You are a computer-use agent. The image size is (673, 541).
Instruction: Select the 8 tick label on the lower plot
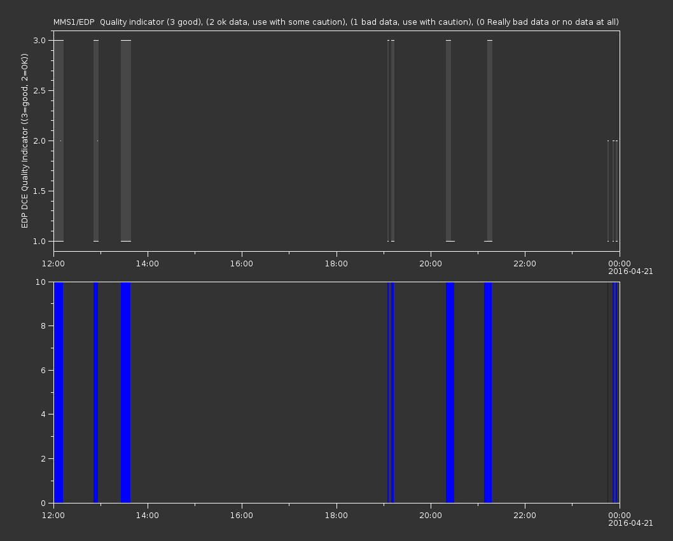coord(43,326)
